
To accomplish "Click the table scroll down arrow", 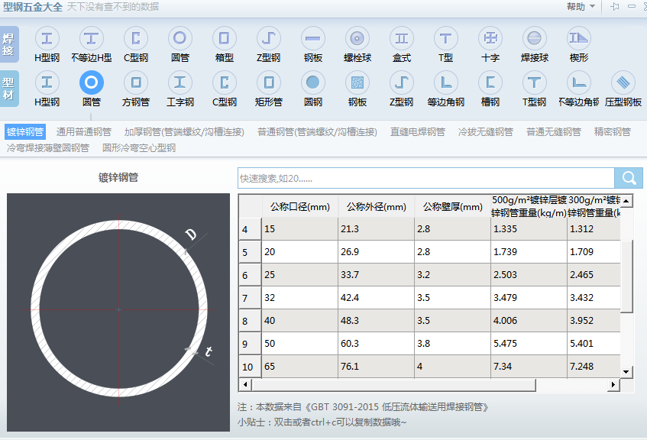I will pyautogui.click(x=626, y=371).
